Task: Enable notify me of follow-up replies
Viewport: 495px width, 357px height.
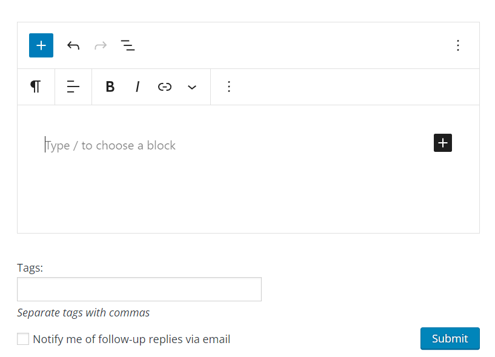Action: coord(22,339)
